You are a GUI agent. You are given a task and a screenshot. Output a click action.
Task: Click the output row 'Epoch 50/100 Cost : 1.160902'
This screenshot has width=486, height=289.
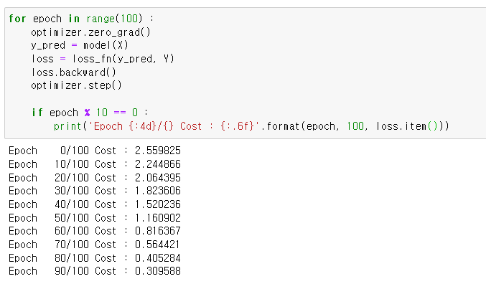(95, 218)
